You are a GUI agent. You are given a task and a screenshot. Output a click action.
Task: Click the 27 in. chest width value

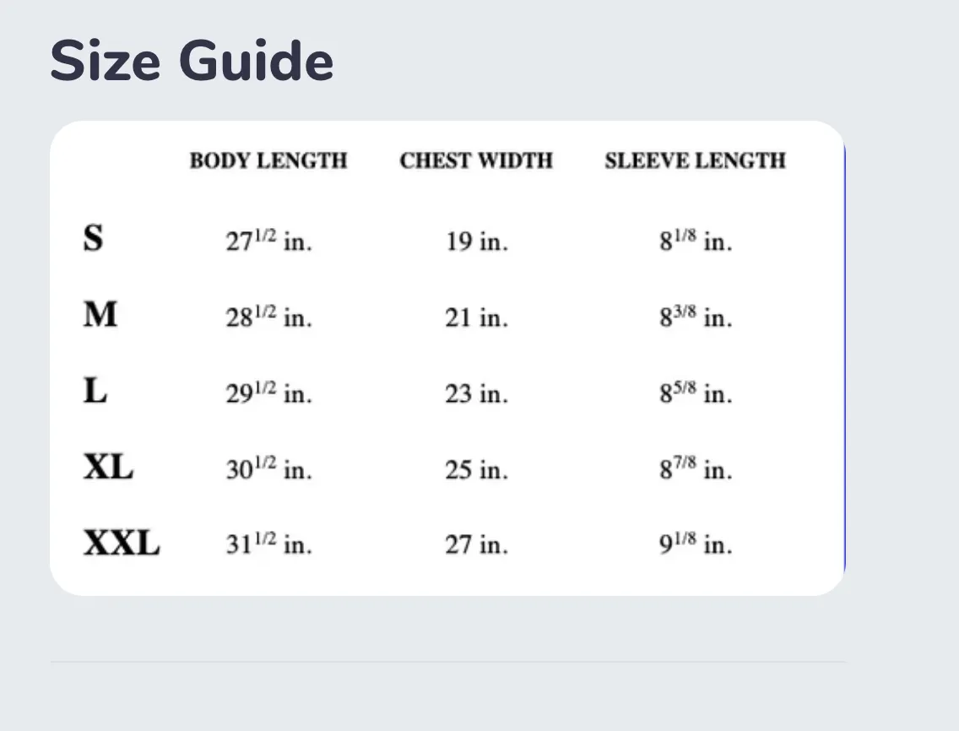(476, 544)
